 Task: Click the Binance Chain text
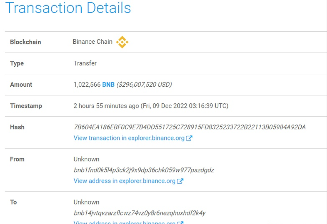(92, 42)
